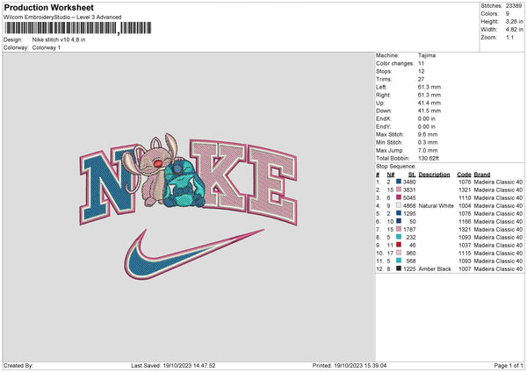Click thread code '1037' in row 9
Viewport: 527px width, 372px height.
pos(466,245)
